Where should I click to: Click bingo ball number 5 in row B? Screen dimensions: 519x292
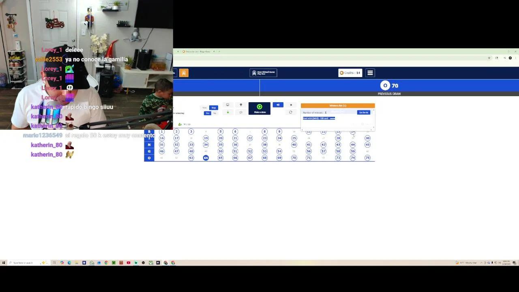tap(220, 131)
